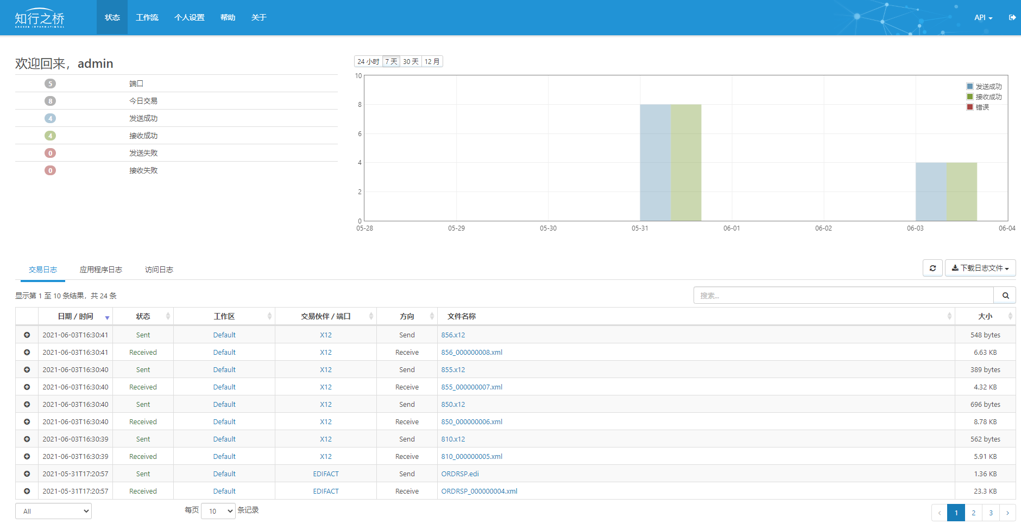Expand details for the 856.x12 row
This screenshot has height=524, width=1021.
[27, 335]
